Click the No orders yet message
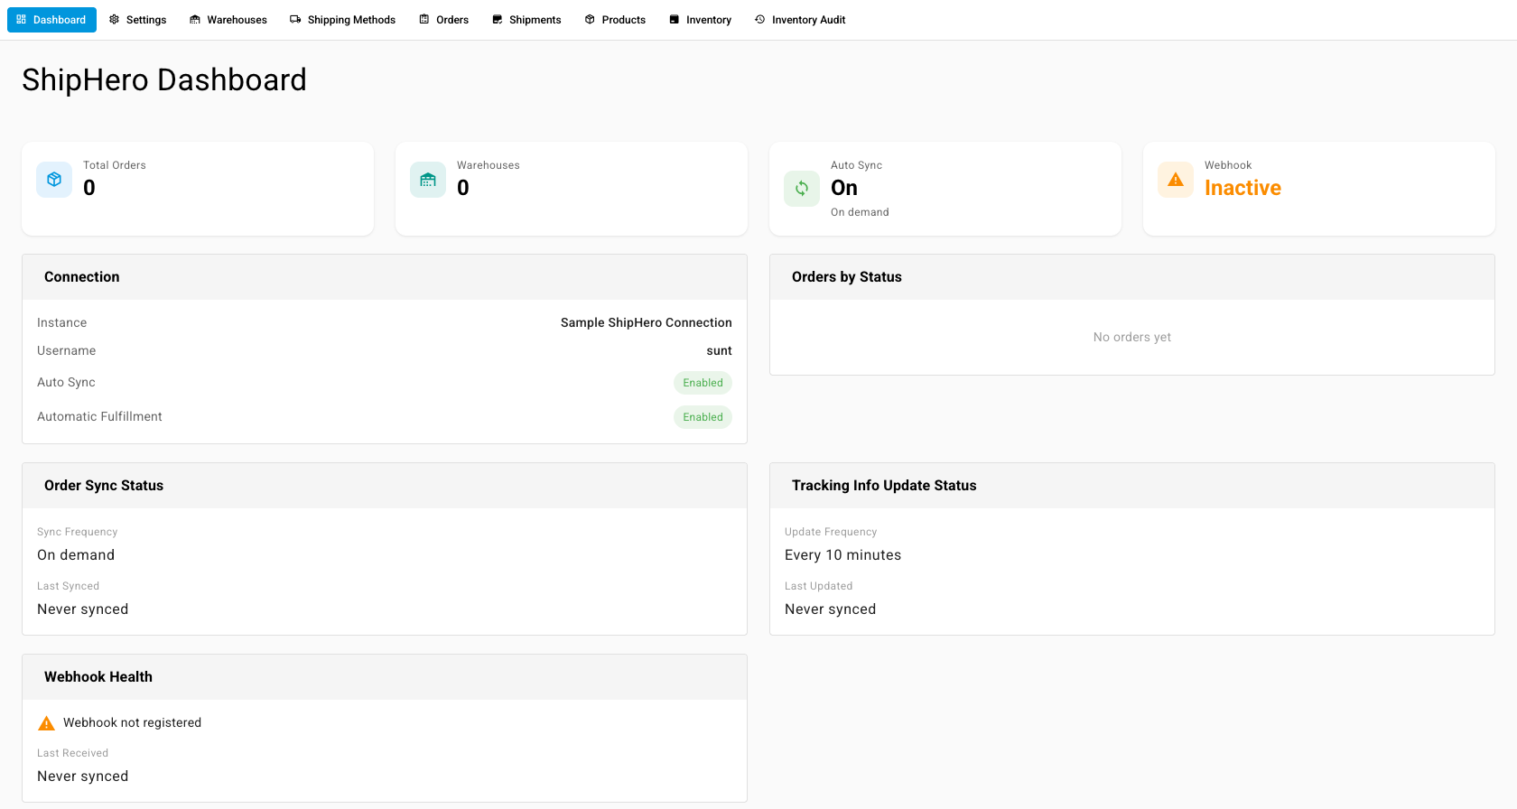1517x809 pixels. click(x=1132, y=337)
